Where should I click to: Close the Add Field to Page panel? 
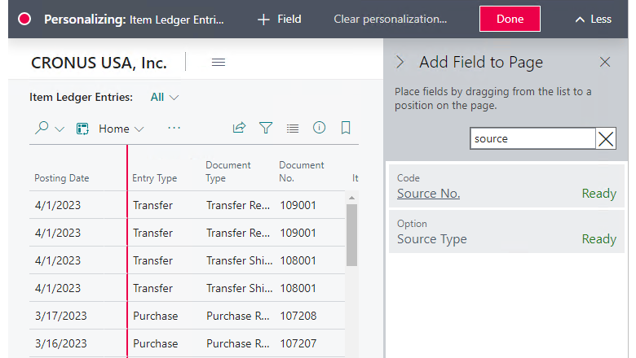pos(605,62)
